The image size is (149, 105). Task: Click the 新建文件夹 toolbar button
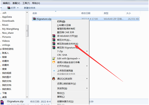[x=30, y=8]
